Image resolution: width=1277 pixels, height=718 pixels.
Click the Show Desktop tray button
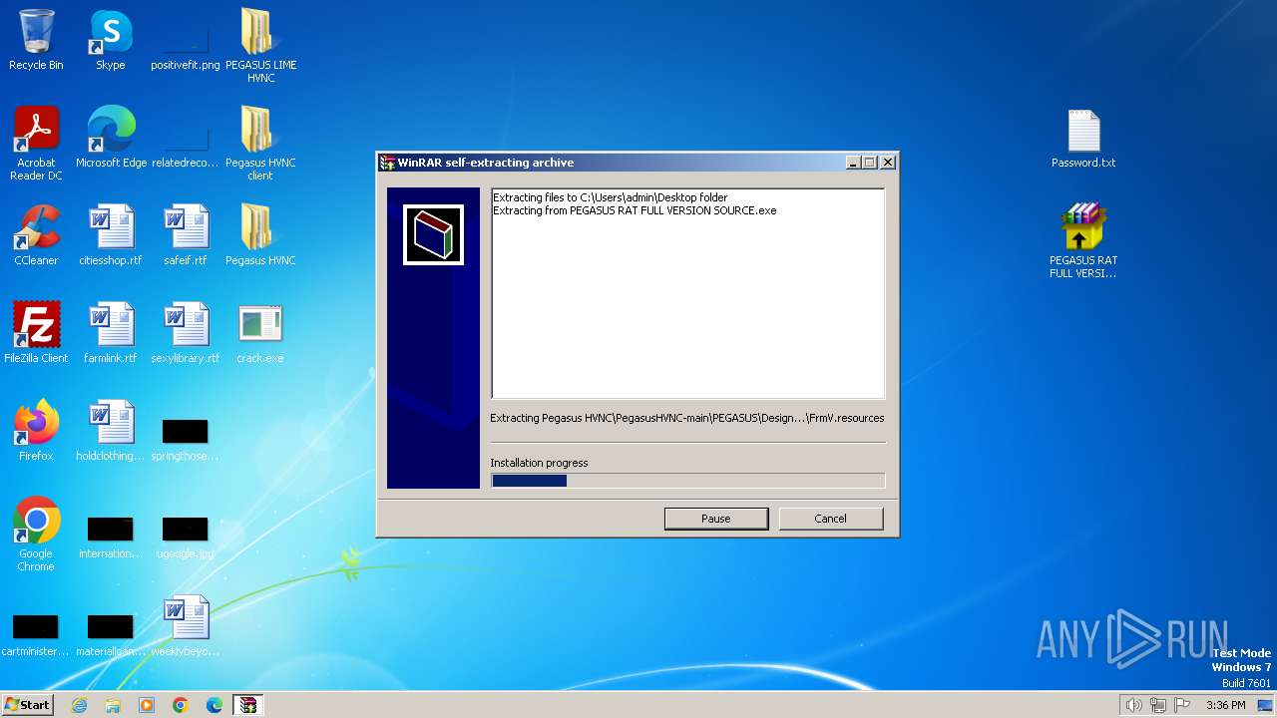click(1265, 705)
